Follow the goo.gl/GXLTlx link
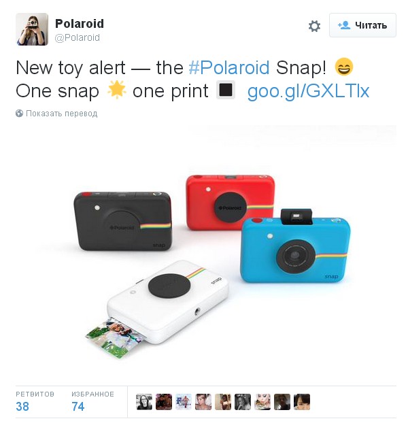The width and height of the screenshot is (408, 423). click(308, 91)
